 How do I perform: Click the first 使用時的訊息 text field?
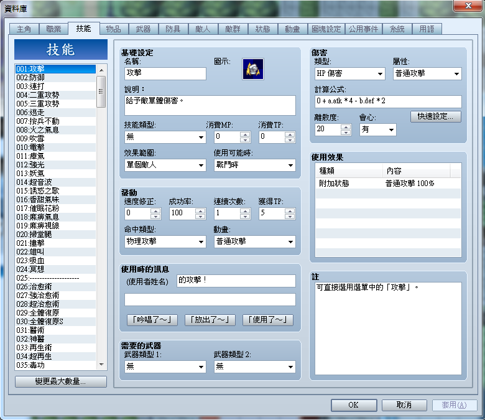click(236, 281)
